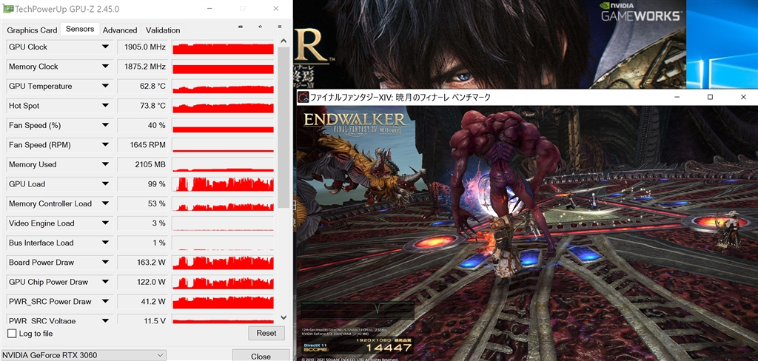Click the Board Power Draw graph
The width and height of the screenshot is (758, 361).
click(x=223, y=263)
